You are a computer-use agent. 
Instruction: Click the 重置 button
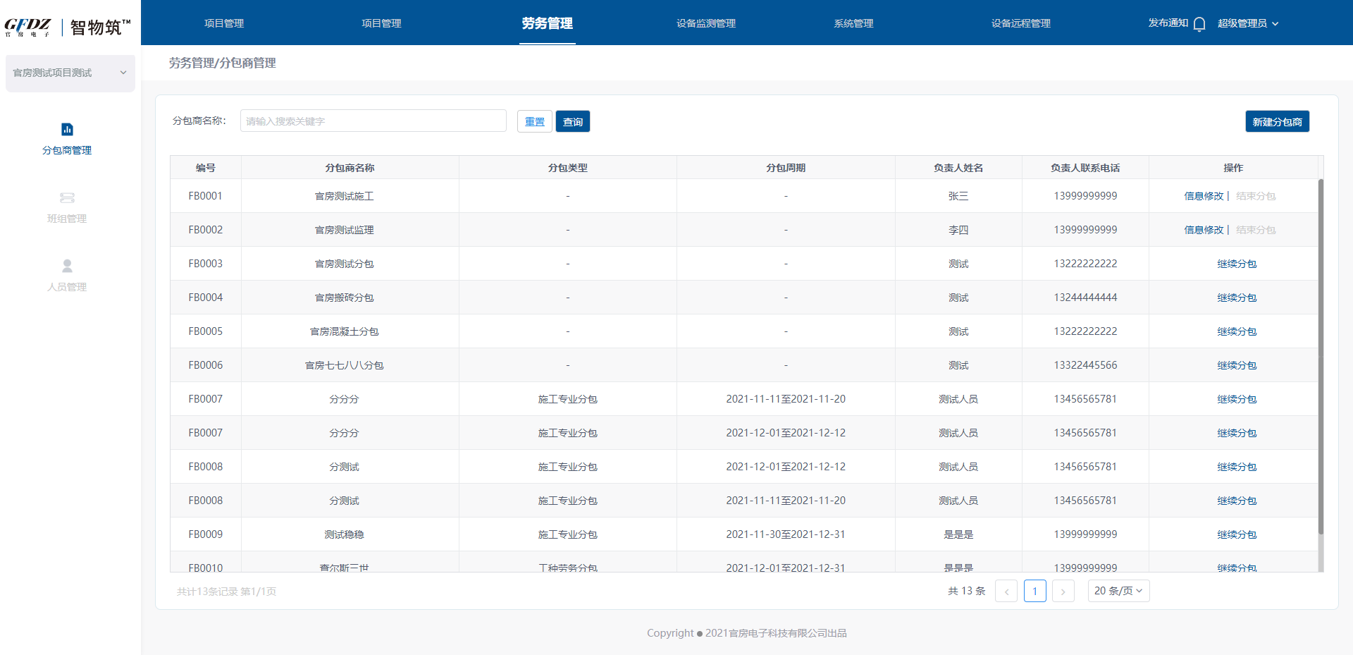(x=535, y=121)
